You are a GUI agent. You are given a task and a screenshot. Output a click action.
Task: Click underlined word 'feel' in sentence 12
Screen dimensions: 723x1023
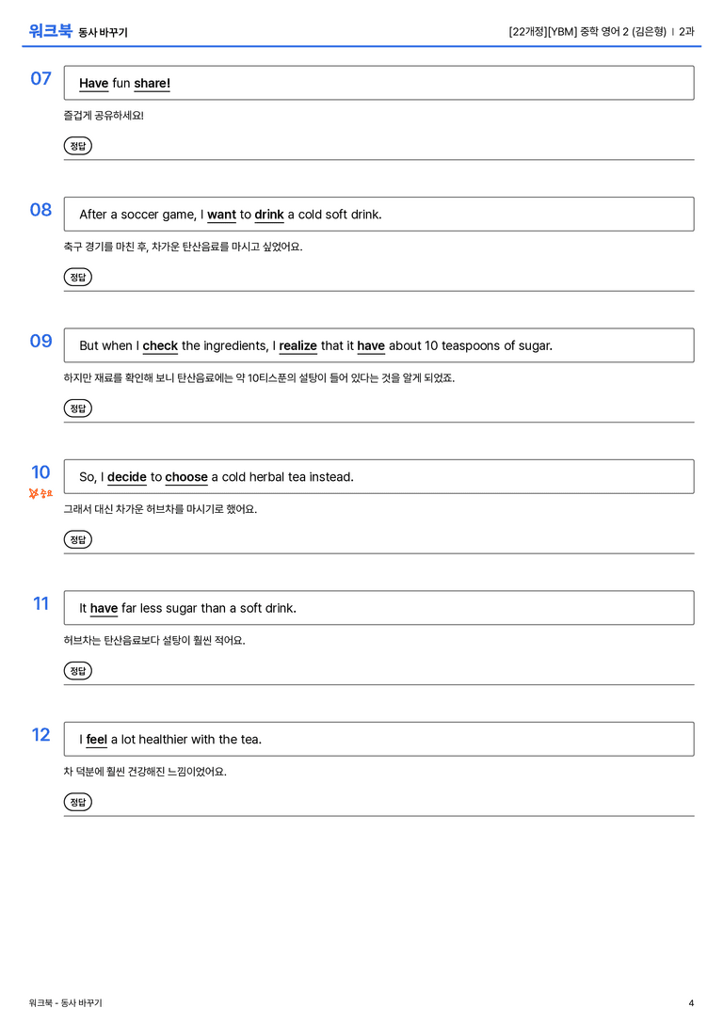97,739
